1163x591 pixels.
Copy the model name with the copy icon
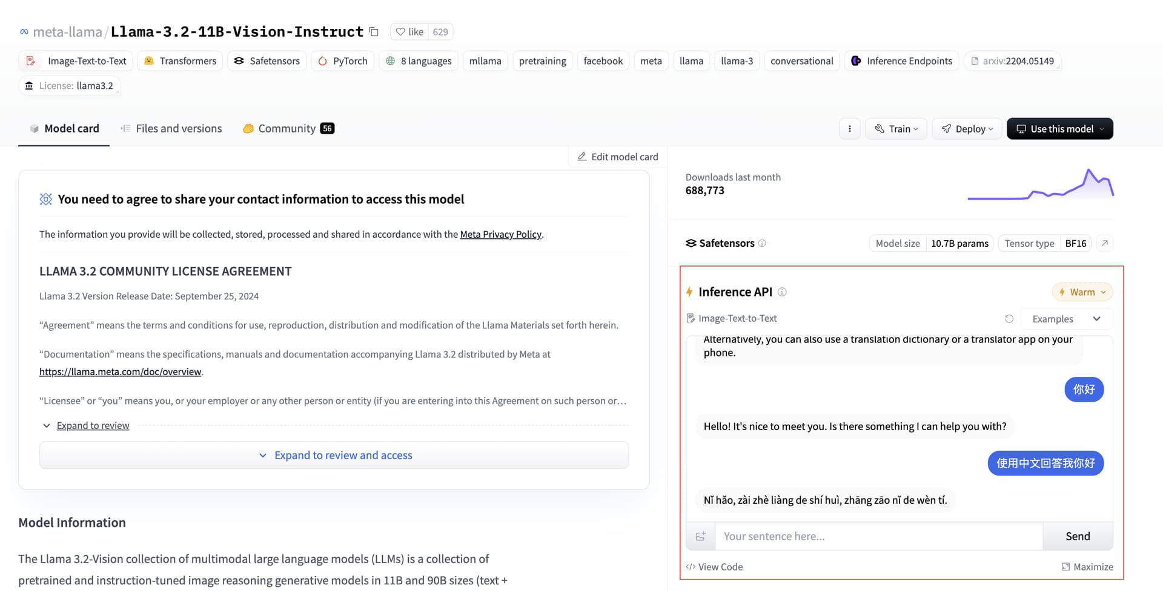[374, 31]
